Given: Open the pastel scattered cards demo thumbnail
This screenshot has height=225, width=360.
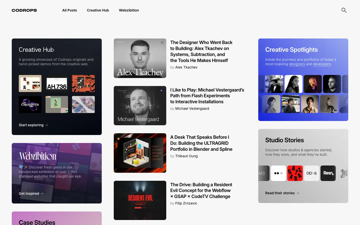Looking at the screenshot, I should [83, 104].
